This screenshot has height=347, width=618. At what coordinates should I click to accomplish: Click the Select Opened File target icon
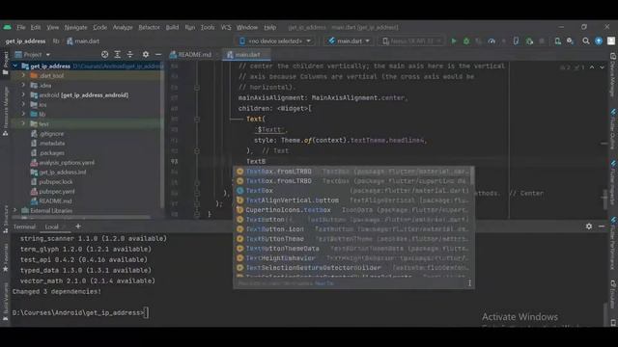[105, 55]
